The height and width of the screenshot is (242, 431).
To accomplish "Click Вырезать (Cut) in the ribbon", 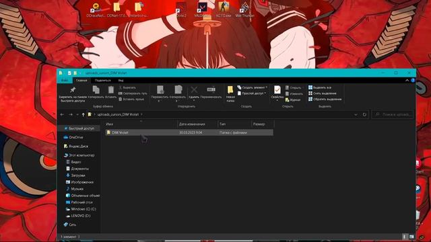I will pos(127,87).
